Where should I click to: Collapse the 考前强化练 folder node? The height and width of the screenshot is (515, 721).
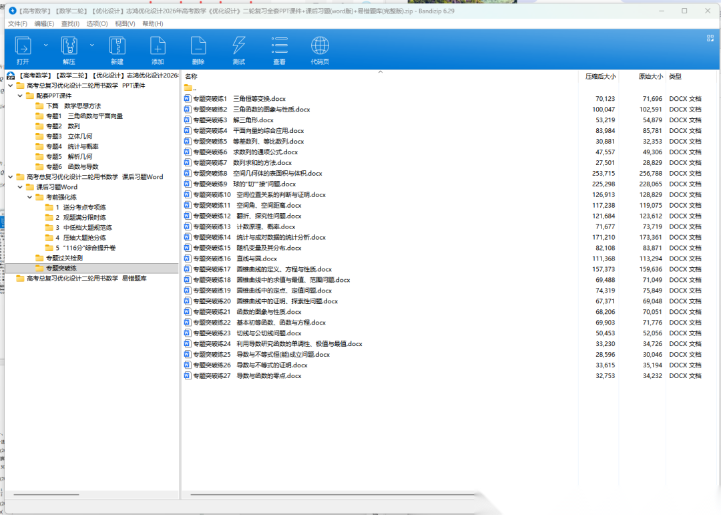(x=30, y=197)
